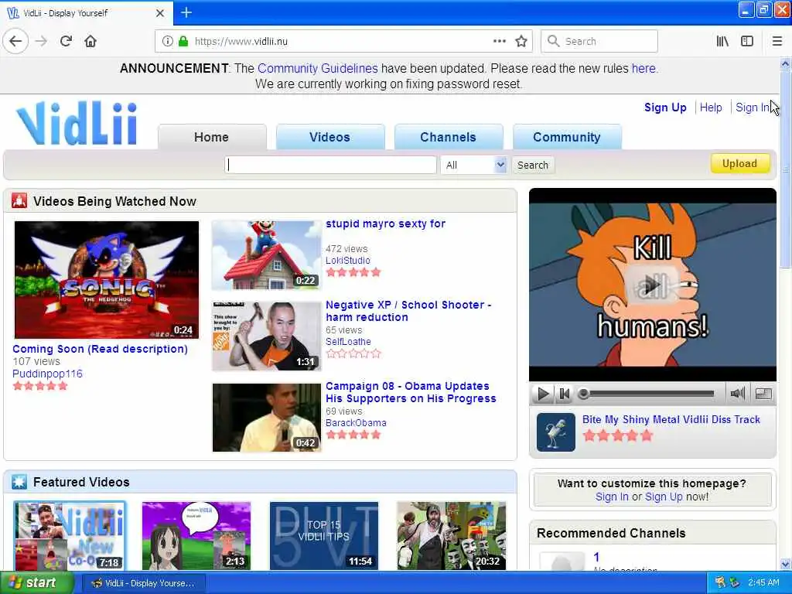This screenshot has width=792, height=594.
Task: Open the Negative XP video thumbnail
Action: tap(267, 336)
